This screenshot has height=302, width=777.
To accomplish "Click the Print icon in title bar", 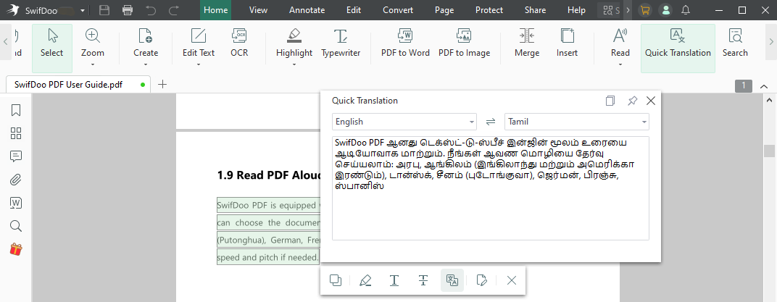I will click(128, 10).
